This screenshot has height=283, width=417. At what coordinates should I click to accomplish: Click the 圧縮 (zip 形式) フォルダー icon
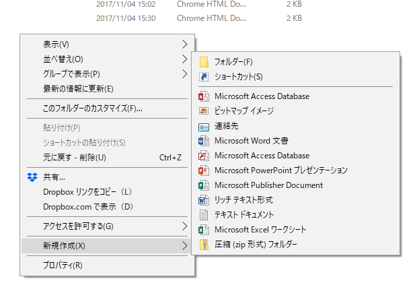[204, 245]
